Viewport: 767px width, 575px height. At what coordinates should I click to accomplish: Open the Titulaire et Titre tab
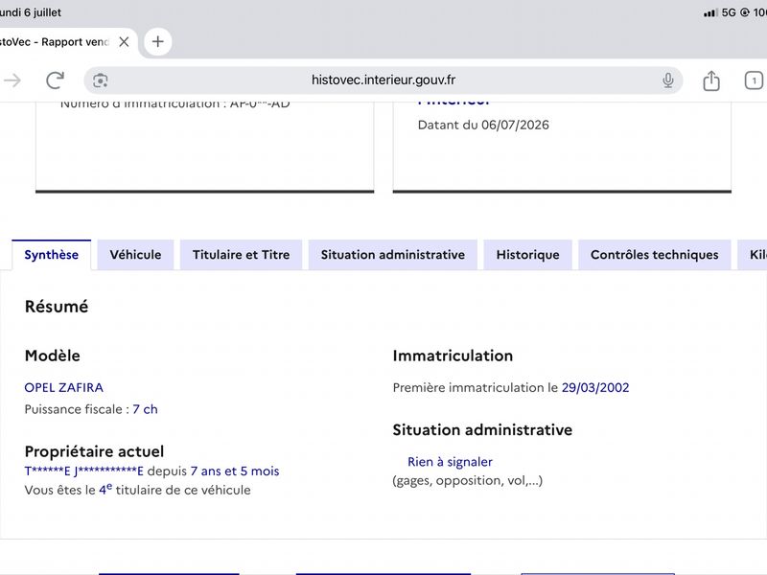pos(242,255)
